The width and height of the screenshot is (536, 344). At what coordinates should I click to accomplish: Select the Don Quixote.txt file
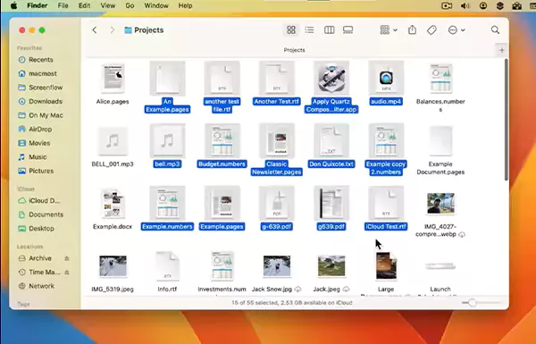point(331,146)
